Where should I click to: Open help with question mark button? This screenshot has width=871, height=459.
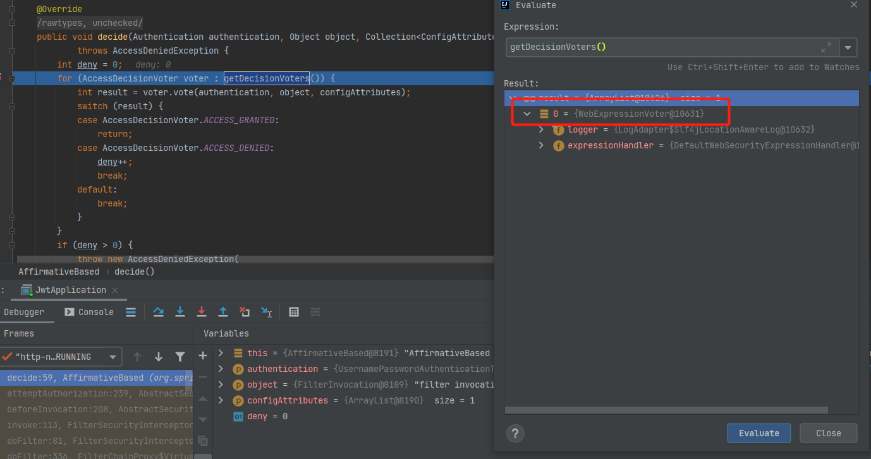click(x=515, y=433)
